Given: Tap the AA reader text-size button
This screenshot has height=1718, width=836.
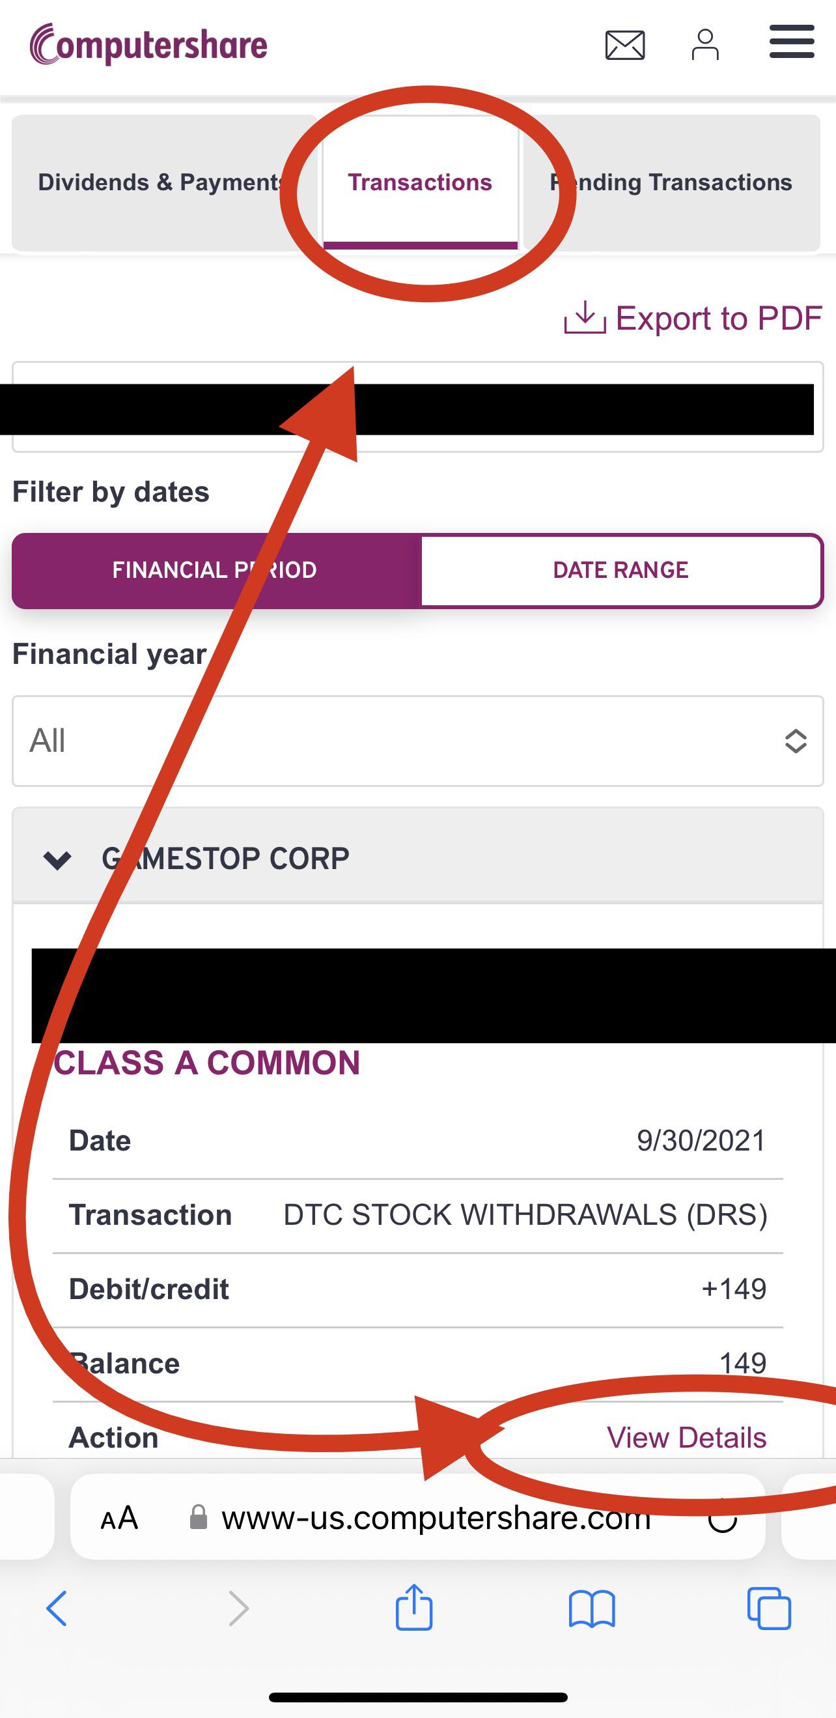Looking at the screenshot, I should point(119,1519).
